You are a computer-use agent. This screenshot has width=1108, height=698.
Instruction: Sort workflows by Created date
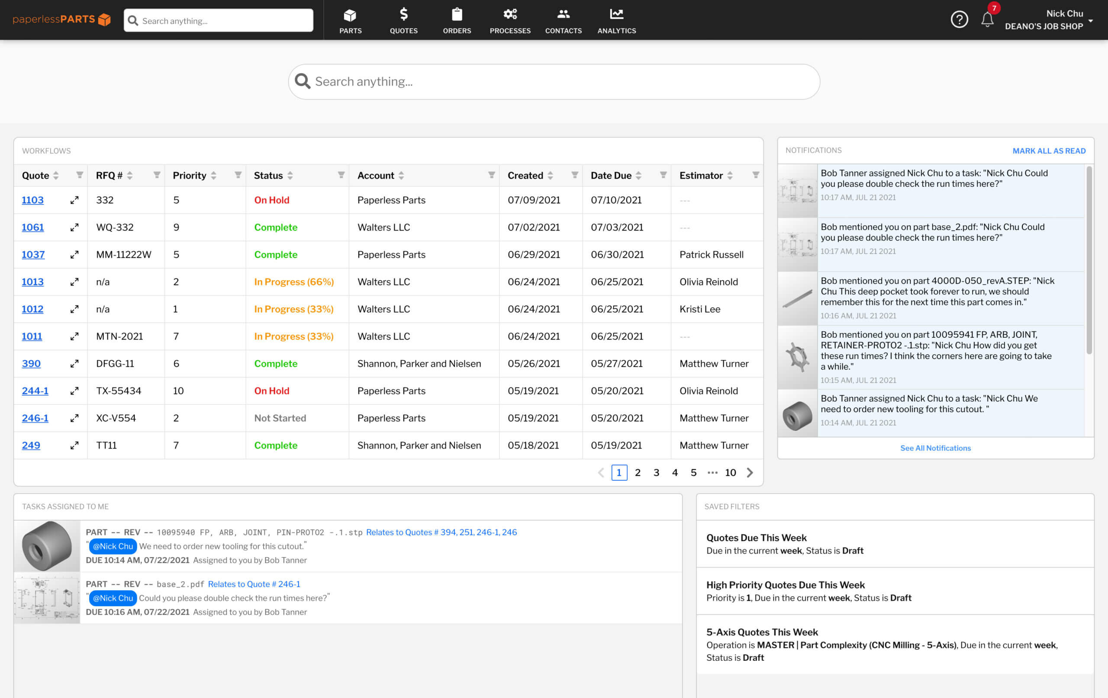pos(550,175)
